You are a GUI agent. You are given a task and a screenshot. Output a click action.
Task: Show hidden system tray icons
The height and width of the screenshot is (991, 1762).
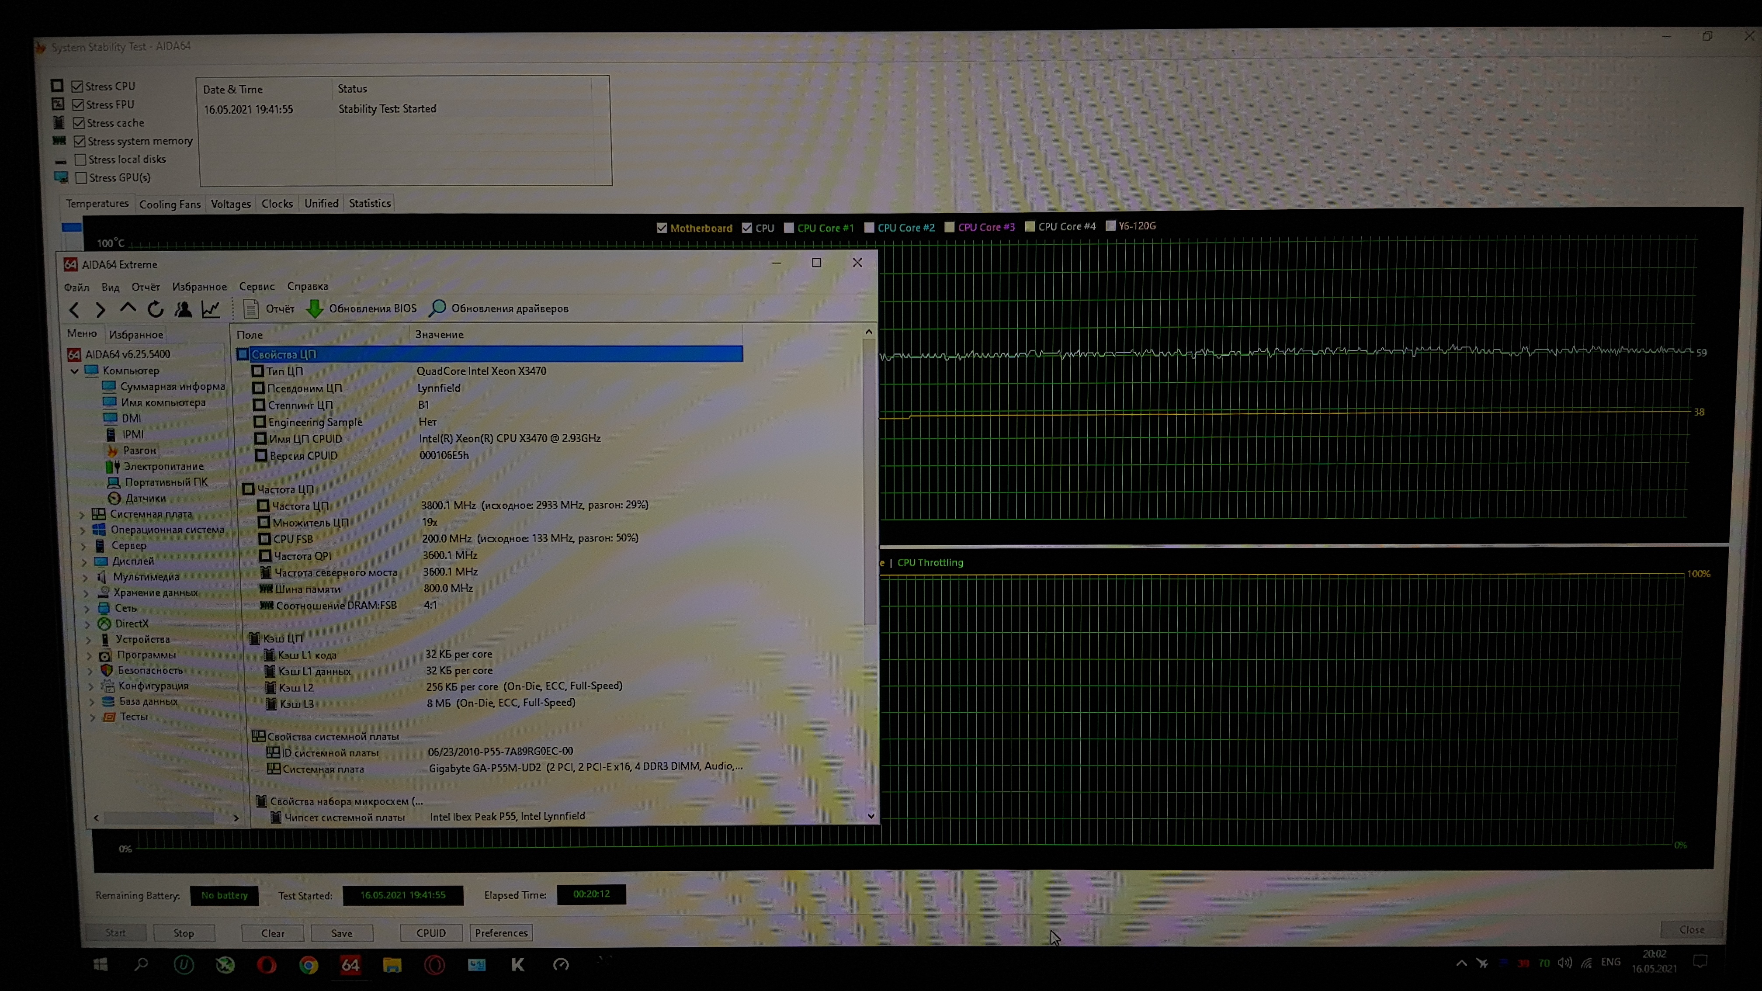(x=1462, y=963)
